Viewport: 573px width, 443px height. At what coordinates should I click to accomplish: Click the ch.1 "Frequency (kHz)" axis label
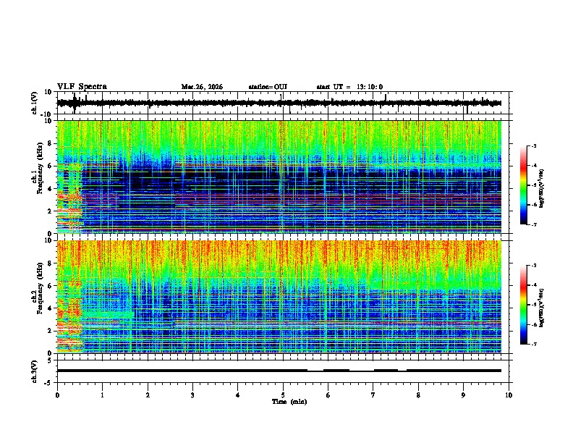pyautogui.click(x=40, y=169)
